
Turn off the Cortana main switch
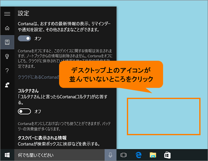[x=25, y=38]
